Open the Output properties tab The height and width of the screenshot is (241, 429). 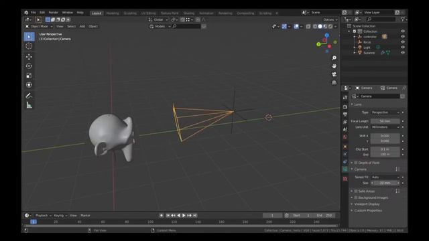click(345, 114)
